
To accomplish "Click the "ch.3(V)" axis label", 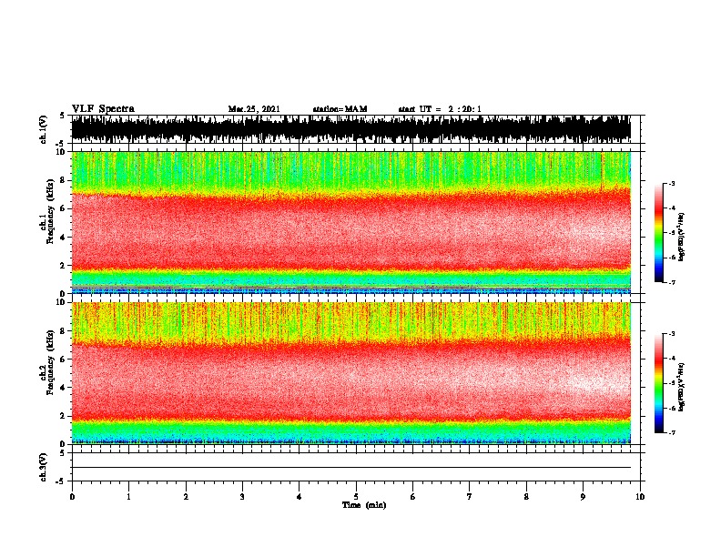I will point(44,467).
